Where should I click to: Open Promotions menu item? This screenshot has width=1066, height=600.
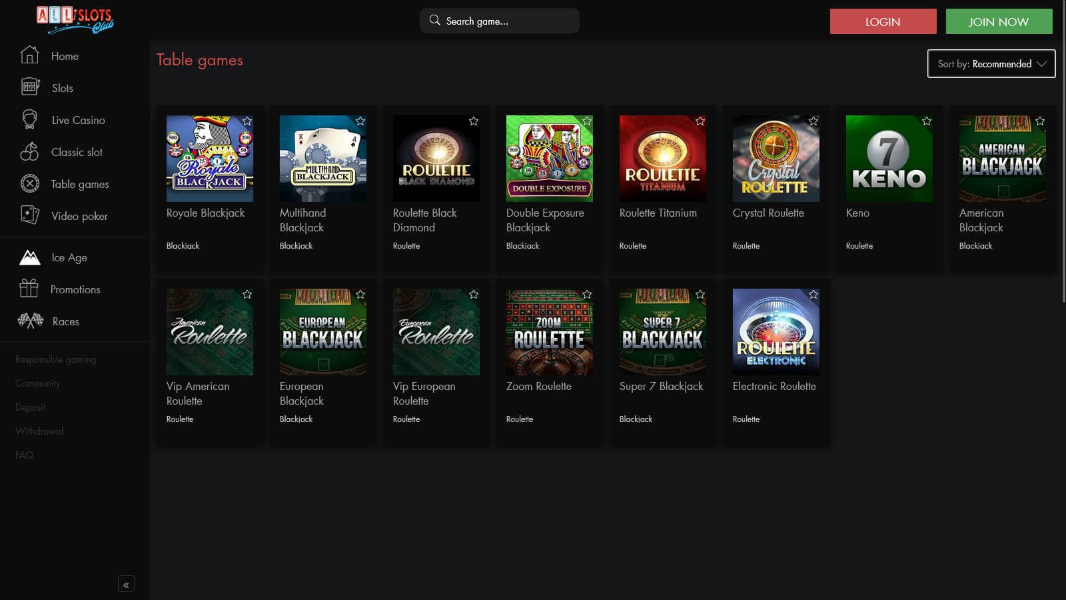click(75, 289)
